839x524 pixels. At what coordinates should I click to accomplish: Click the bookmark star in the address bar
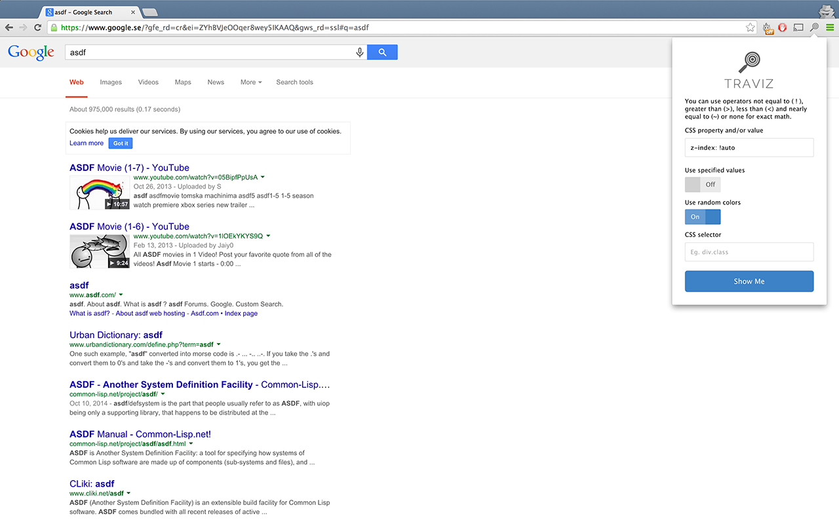pos(750,28)
